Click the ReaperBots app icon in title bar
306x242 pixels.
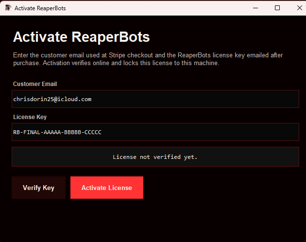tap(8, 8)
